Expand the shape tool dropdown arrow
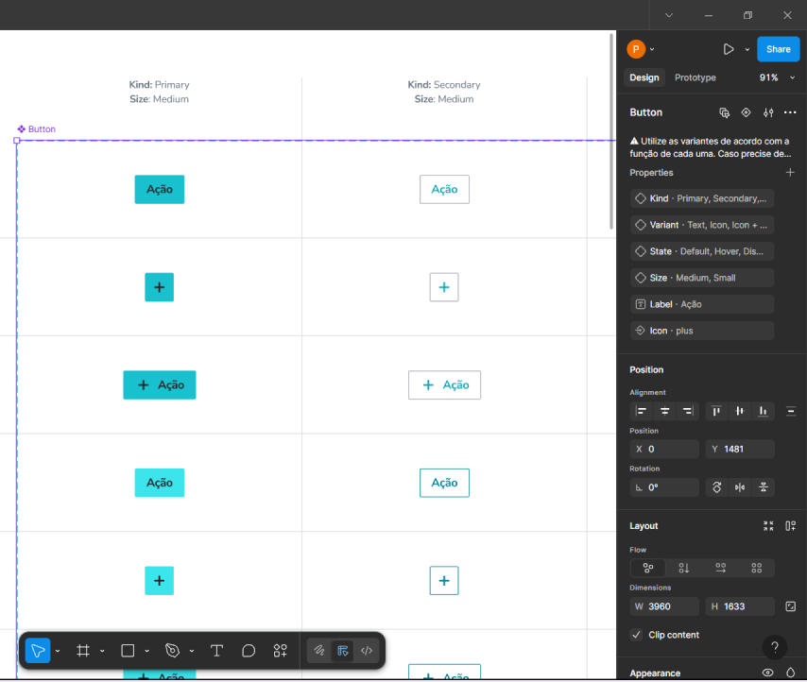 (x=146, y=651)
